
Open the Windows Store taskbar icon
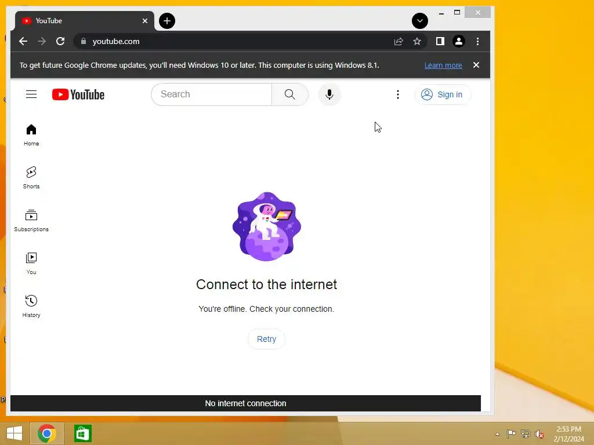pyautogui.click(x=82, y=433)
